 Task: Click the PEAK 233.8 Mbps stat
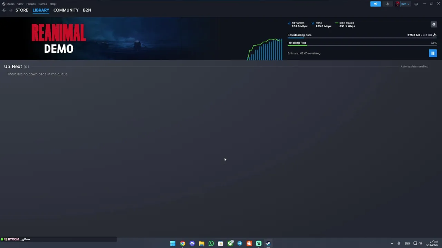(x=321, y=24)
